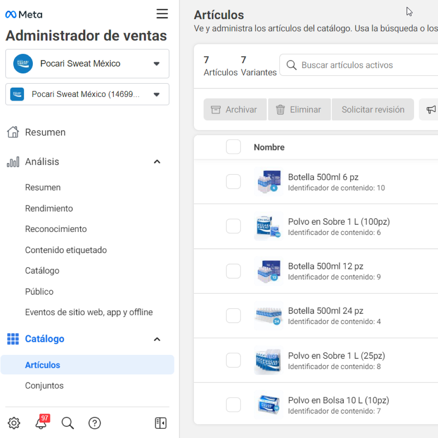
Task: Click the Solicitar revisión button
Action: pos(373,109)
